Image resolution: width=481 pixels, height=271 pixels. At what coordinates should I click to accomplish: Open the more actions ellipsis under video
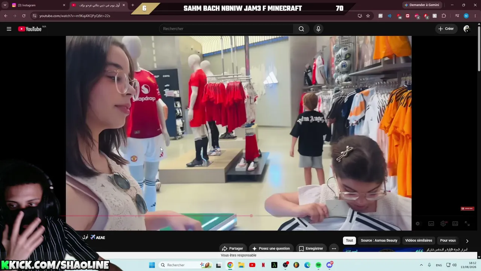(x=334, y=248)
